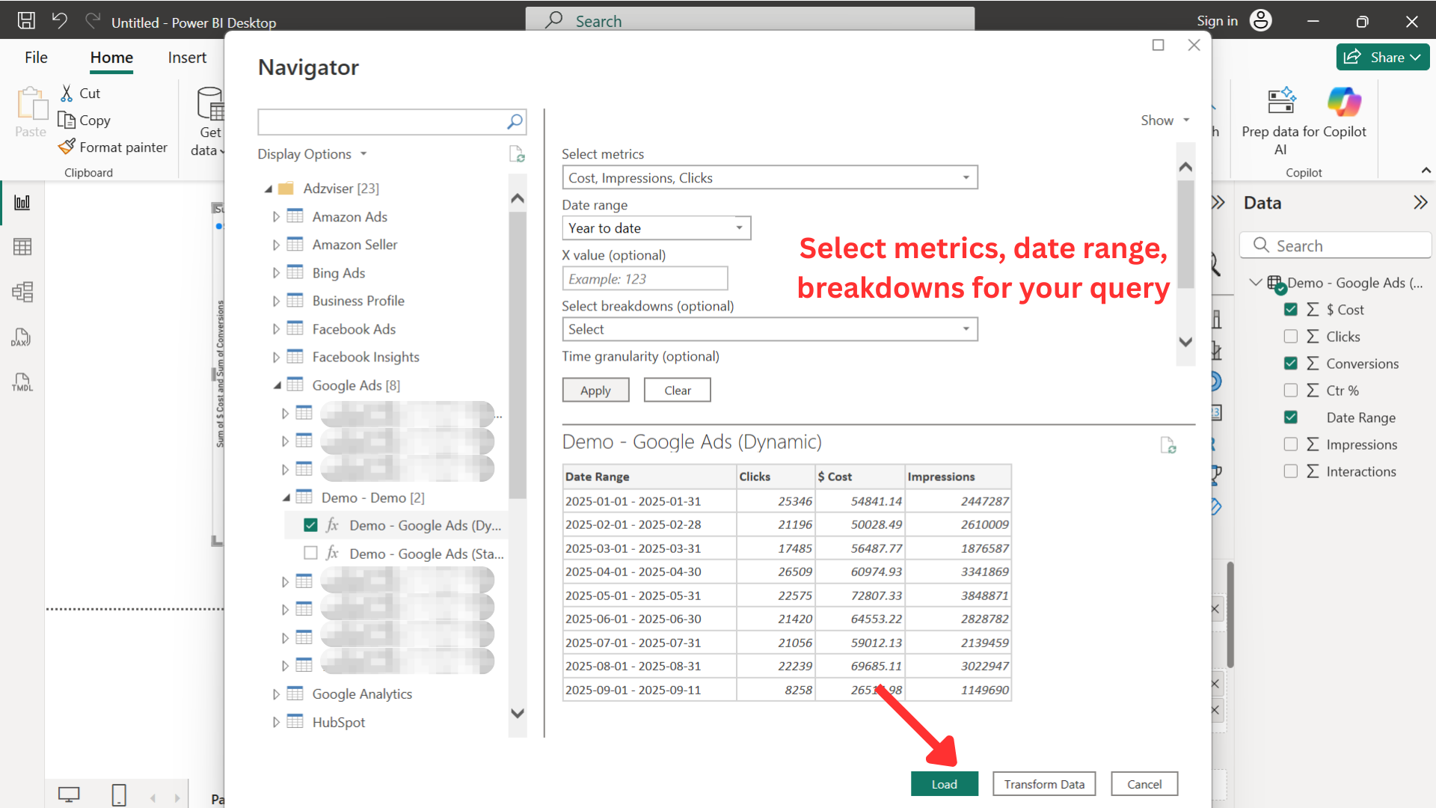Switch to the Insert ribbon tab
This screenshot has height=808, width=1436.
[186, 57]
